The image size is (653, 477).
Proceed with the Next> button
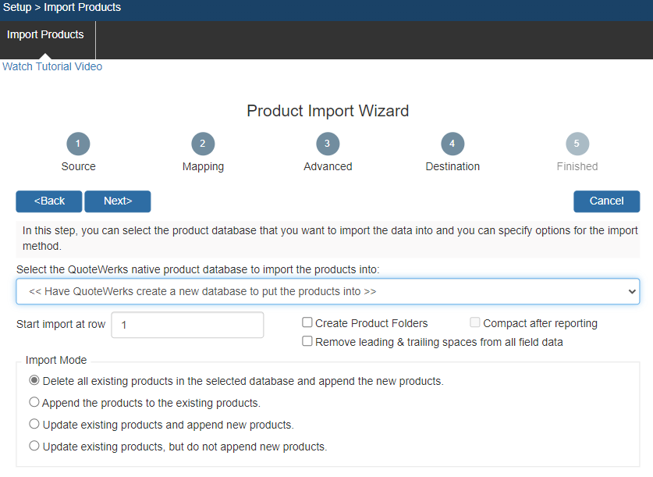[118, 201]
